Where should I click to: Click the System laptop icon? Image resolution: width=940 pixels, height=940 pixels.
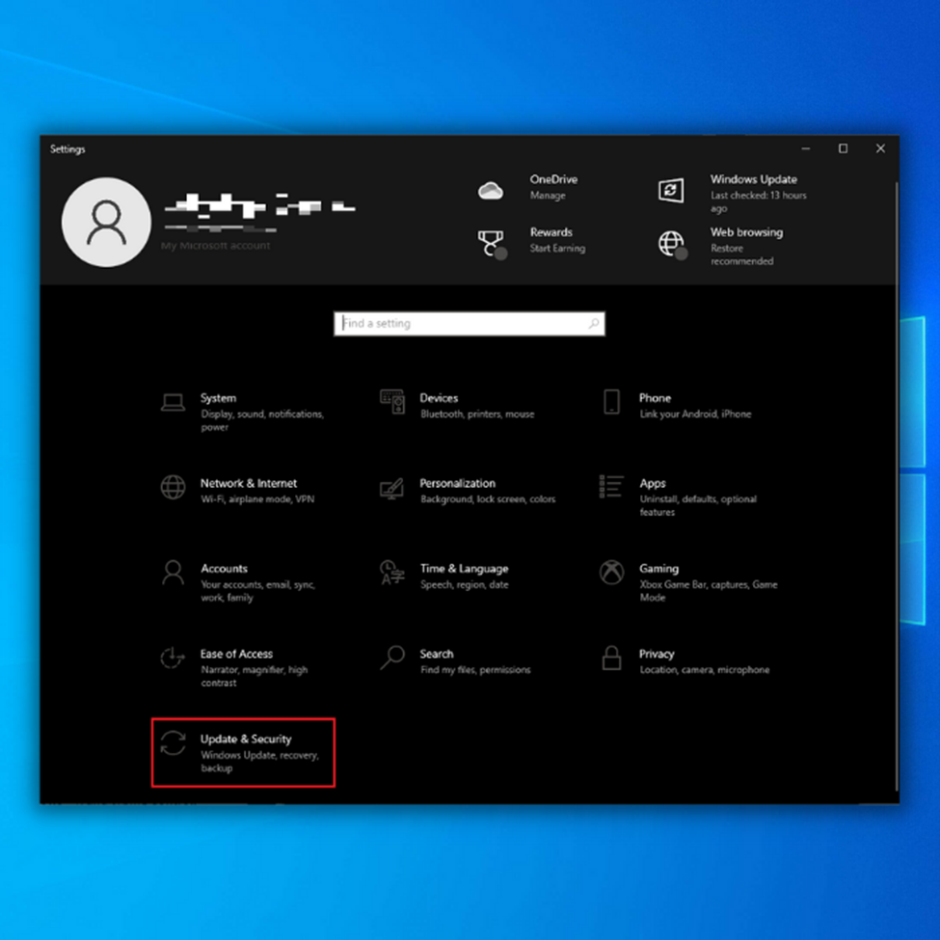[173, 402]
